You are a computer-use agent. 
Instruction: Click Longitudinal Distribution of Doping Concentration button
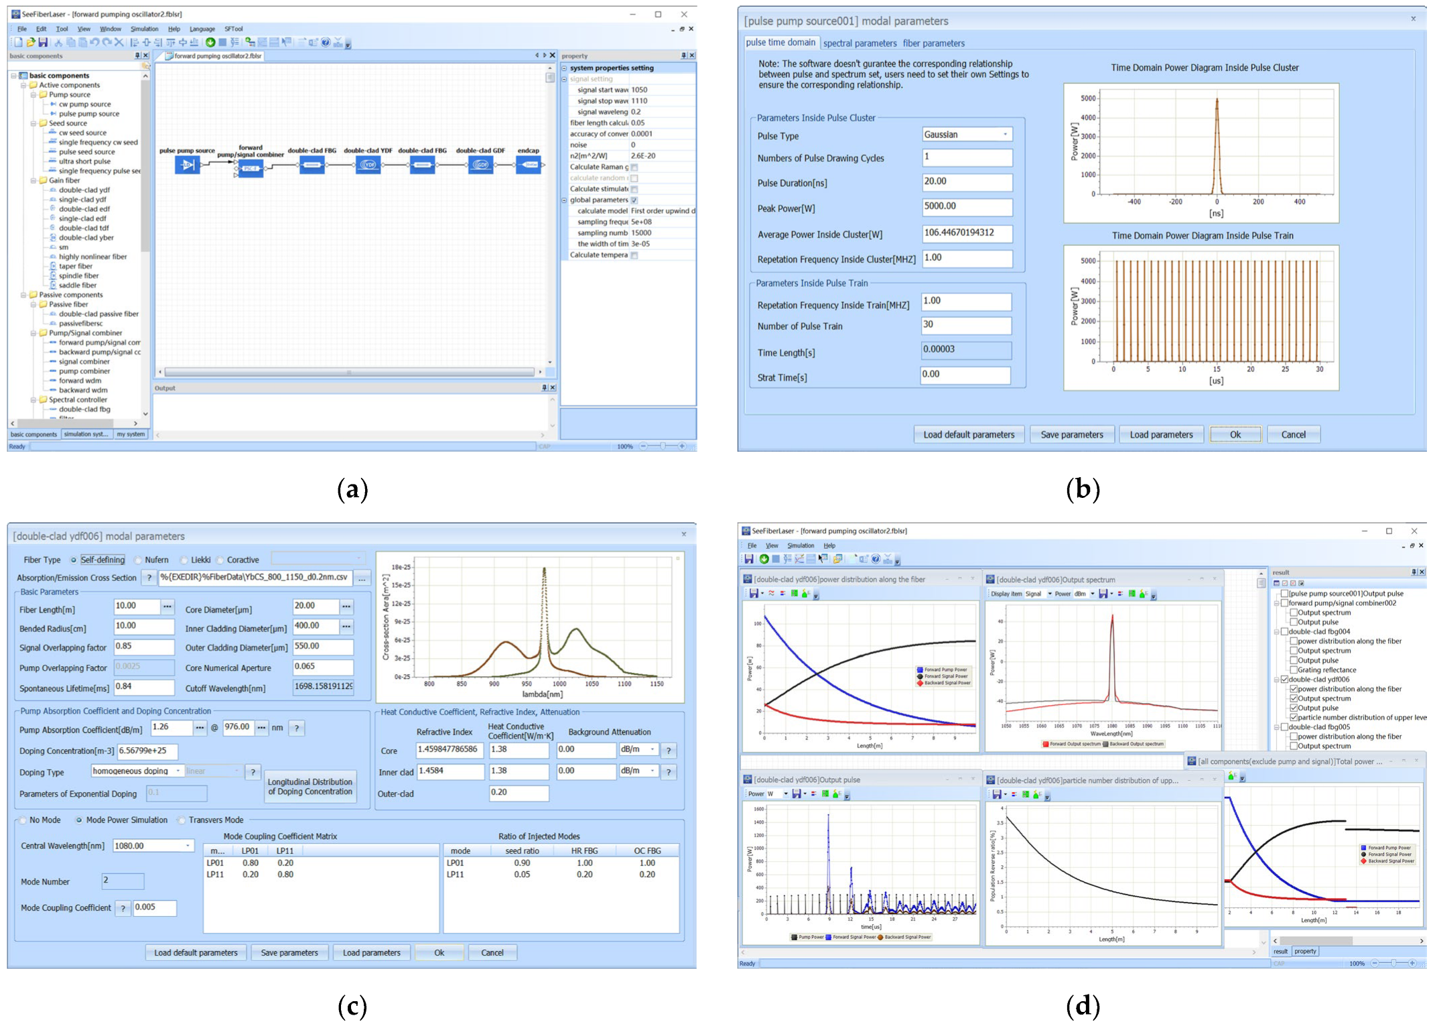pos(310,787)
